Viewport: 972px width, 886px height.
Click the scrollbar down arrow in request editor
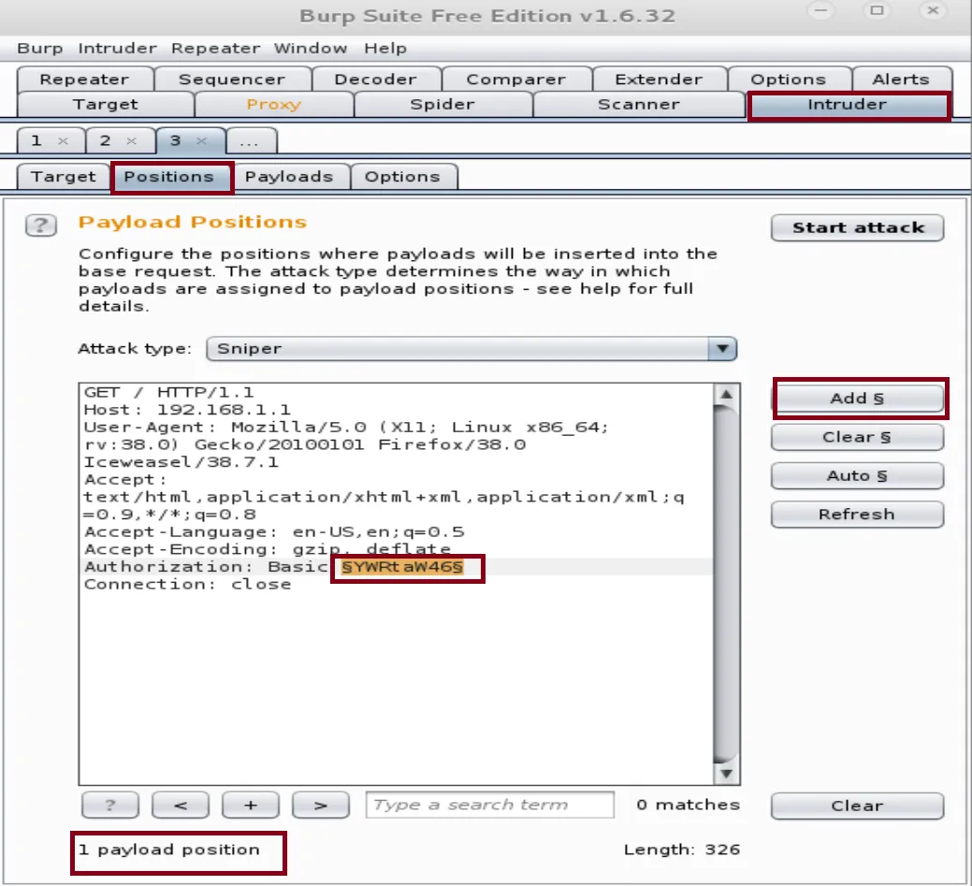point(727,773)
